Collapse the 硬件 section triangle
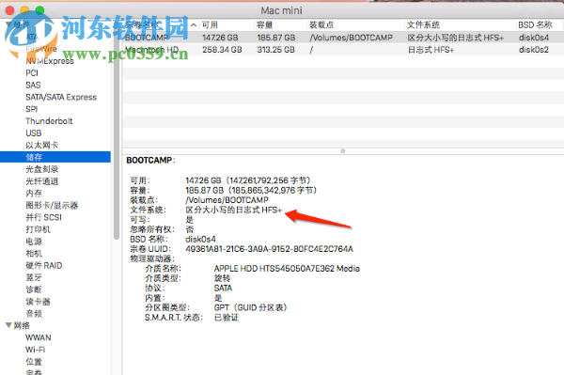 tap(8, 24)
